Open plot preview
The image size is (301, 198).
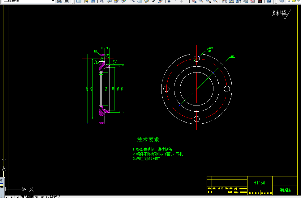point(109,1)
